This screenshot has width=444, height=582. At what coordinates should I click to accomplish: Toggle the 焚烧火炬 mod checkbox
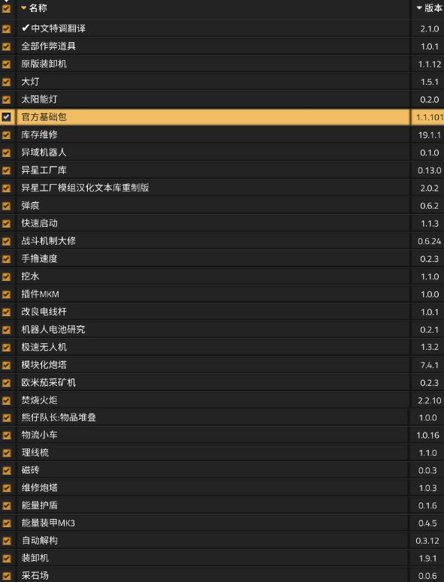tap(6, 400)
